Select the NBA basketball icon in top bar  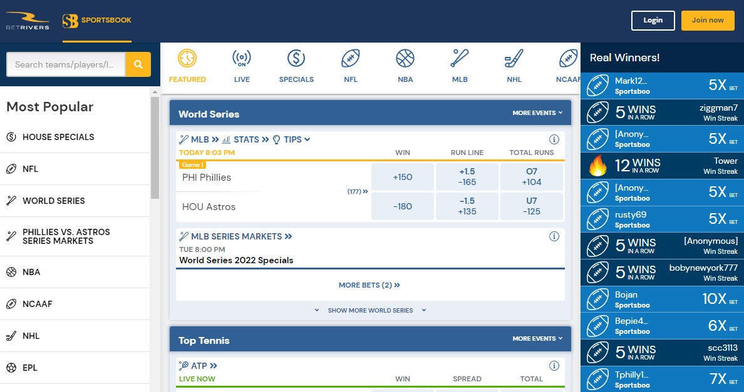click(x=405, y=59)
